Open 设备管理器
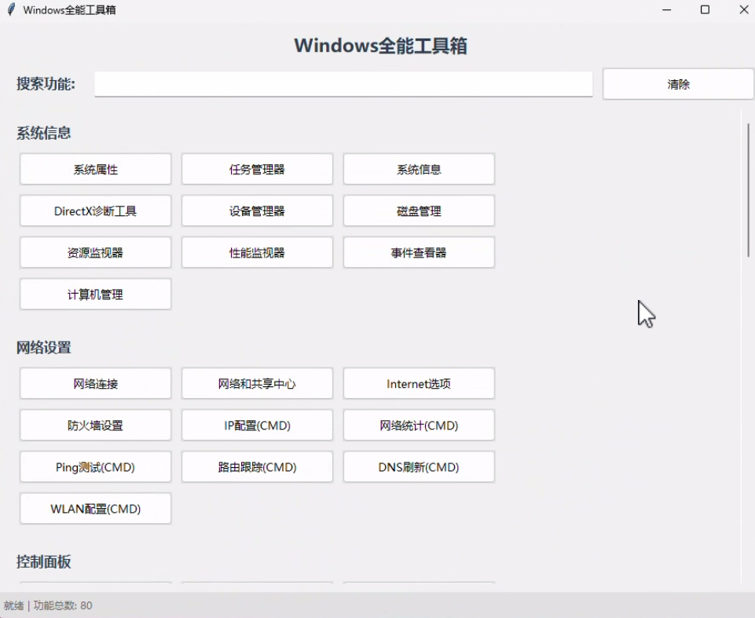 point(257,210)
